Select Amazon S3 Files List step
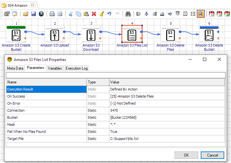Screen dimensions: 231x163 pos(132,35)
